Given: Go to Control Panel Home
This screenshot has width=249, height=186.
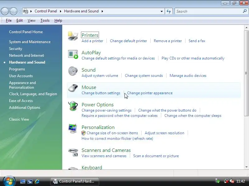Looking at the screenshot, I should [26, 32].
